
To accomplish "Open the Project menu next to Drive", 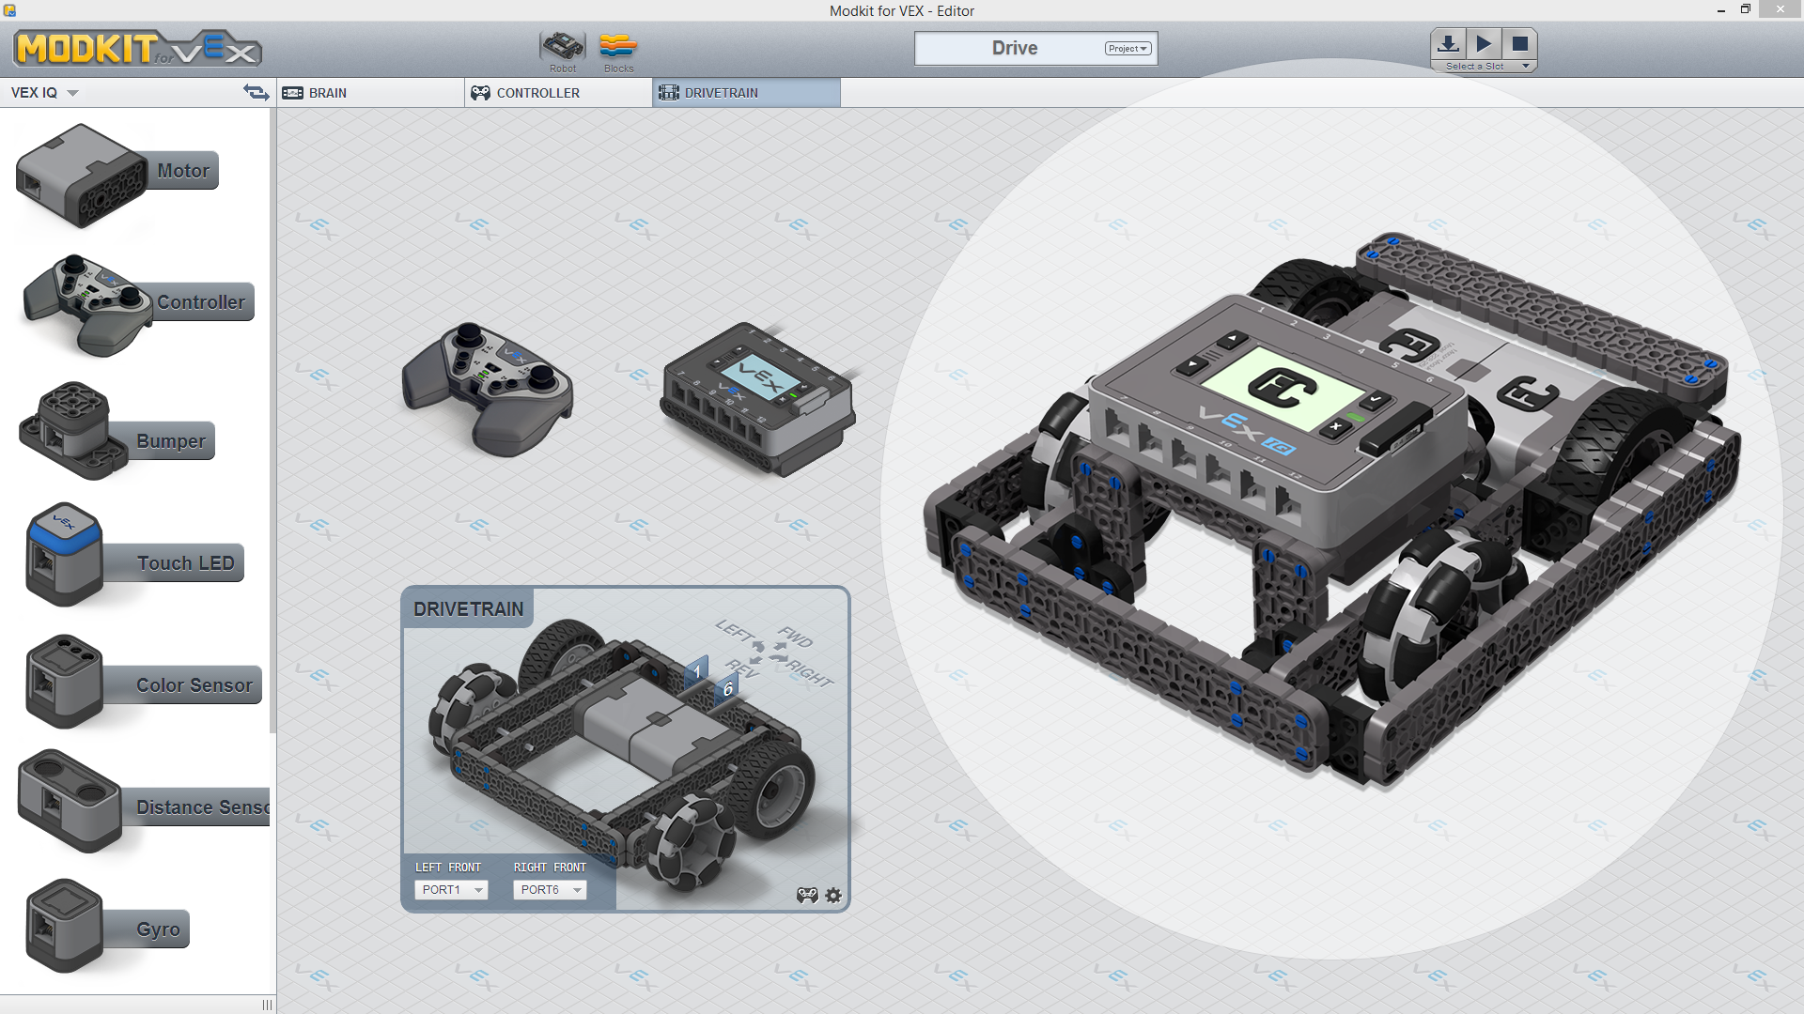I will [1127, 48].
